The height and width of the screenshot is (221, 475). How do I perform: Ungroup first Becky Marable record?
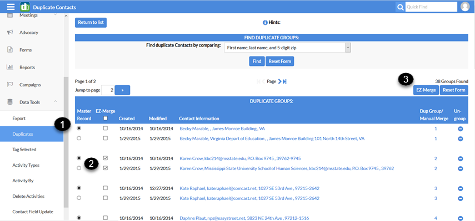[461, 129]
